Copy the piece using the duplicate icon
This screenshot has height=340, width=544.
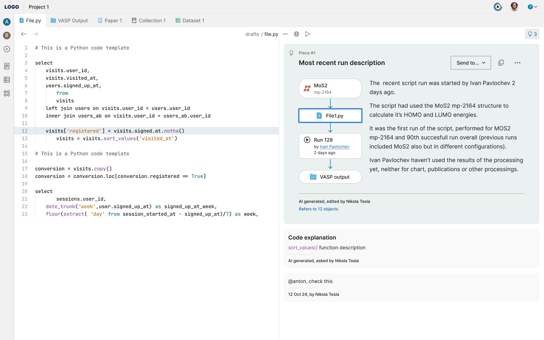(501, 63)
